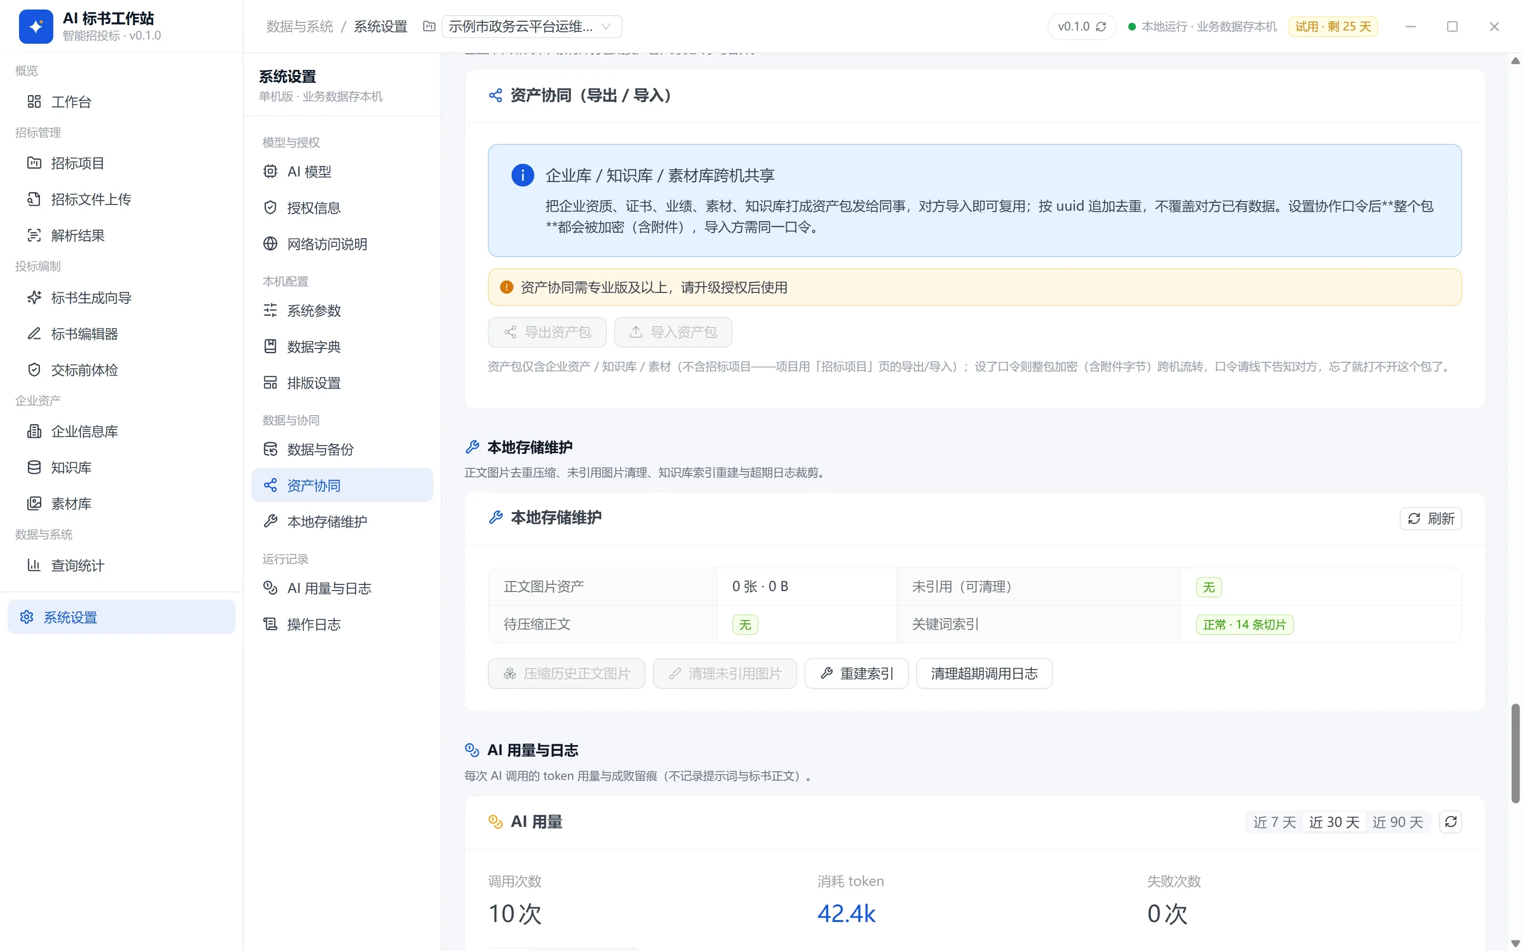Select 系统设置 in the left sidebar
Viewport: 1523px width, 951px height.
[121, 617]
